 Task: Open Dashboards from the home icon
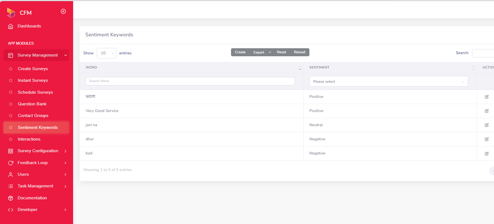(x=11, y=26)
